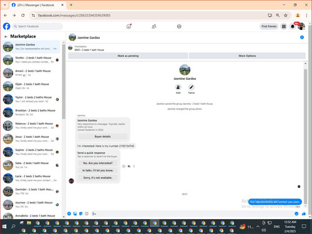
Task: Click the attach photo icon in composer
Action: [75, 213]
